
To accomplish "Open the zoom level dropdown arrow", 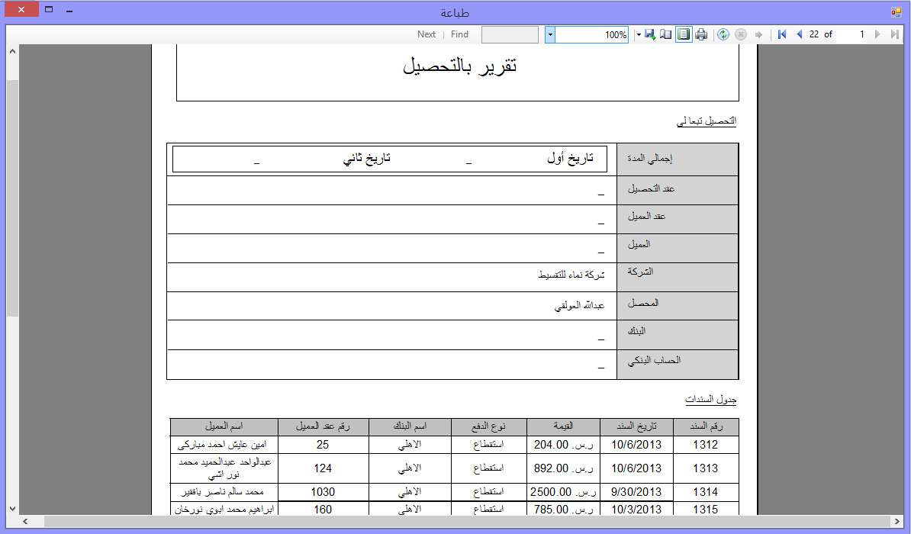I will (x=549, y=34).
